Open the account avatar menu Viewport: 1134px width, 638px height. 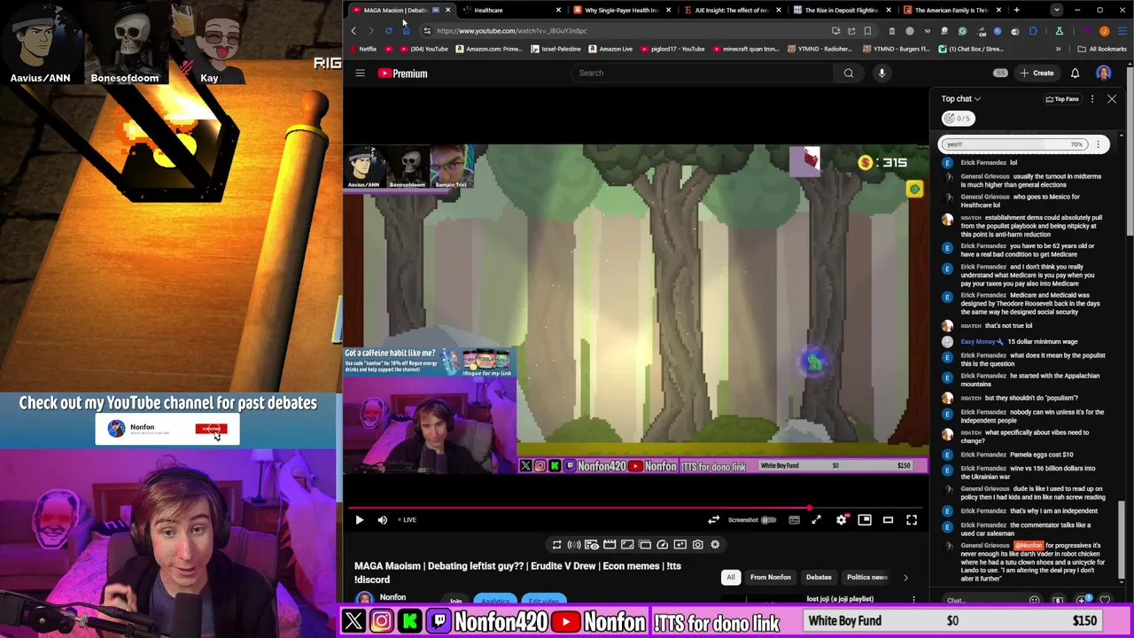point(1104,74)
